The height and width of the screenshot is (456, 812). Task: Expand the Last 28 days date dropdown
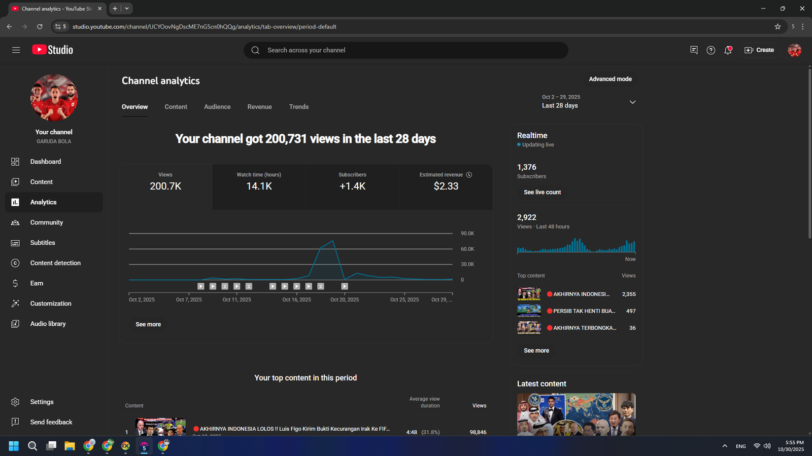632,102
